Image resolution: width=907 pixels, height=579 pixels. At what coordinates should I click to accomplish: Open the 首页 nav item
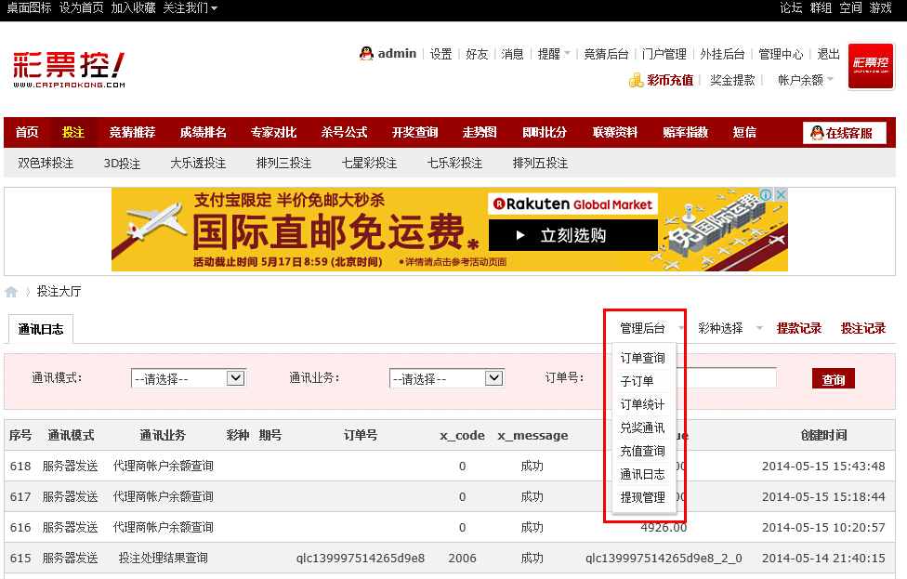tap(27, 133)
